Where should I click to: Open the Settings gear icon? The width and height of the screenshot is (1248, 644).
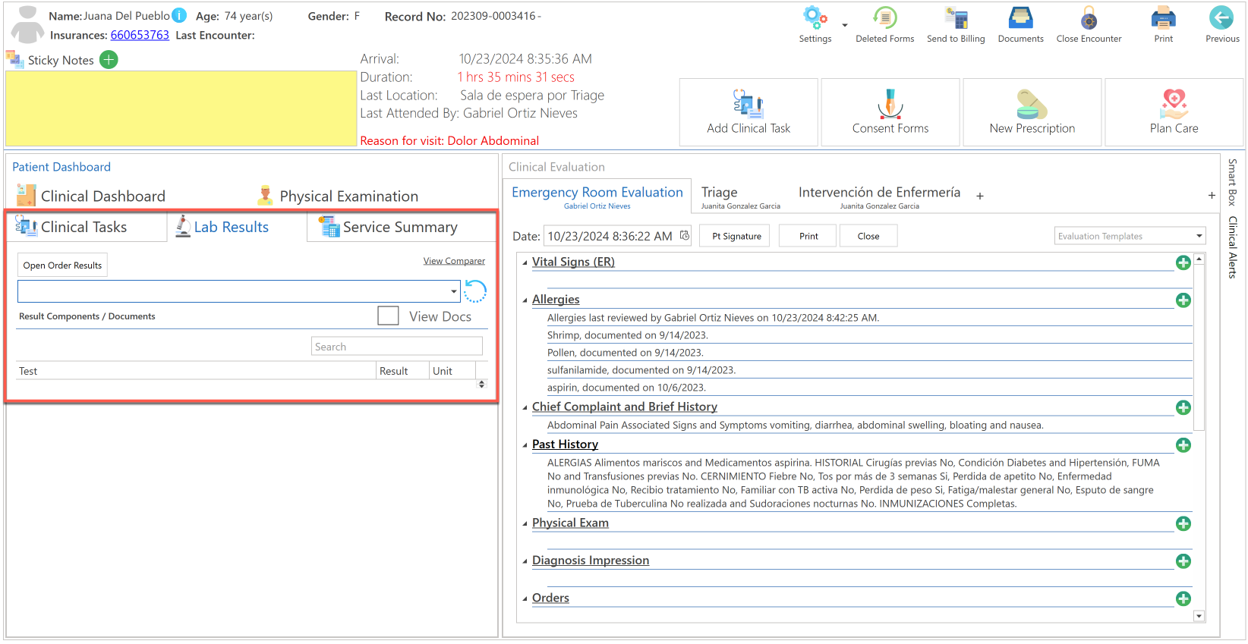click(815, 17)
